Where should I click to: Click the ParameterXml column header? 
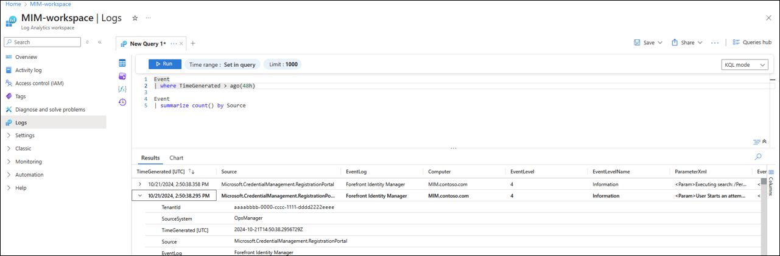[690, 172]
